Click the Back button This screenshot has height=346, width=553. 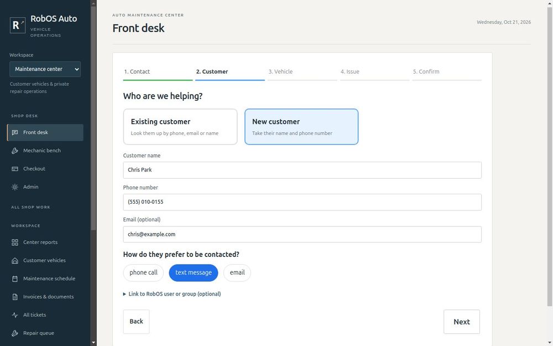point(136,322)
